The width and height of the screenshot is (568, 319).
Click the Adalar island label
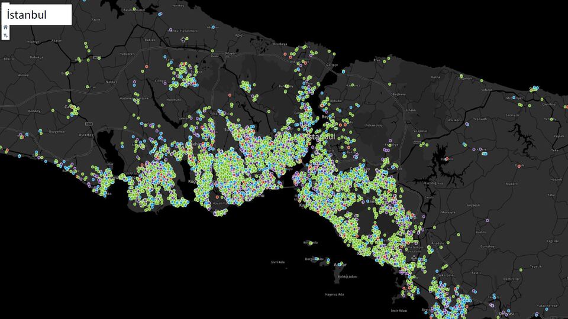pos(340,264)
